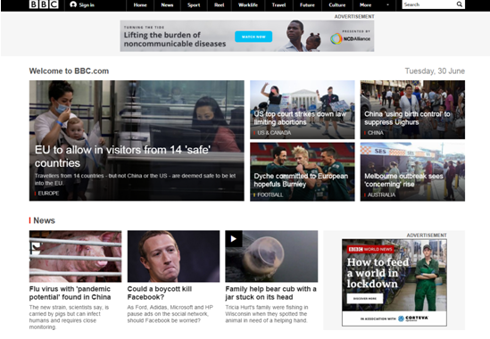Image resolution: width=490 pixels, height=339 pixels.
Task: Open the Zuckerberg photo thumbnail
Action: 173,256
